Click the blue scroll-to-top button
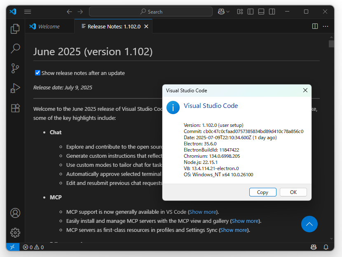Image resolution: width=342 pixels, height=257 pixels. 309,224
